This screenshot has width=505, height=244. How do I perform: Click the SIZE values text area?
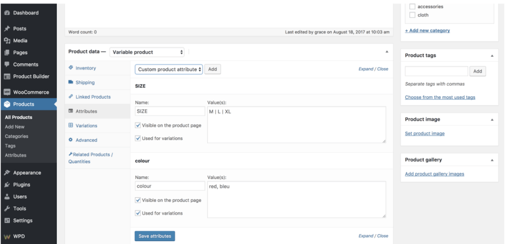296,125
